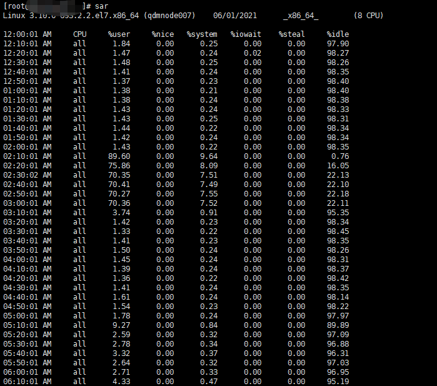Click %user value 70.35

(119, 175)
